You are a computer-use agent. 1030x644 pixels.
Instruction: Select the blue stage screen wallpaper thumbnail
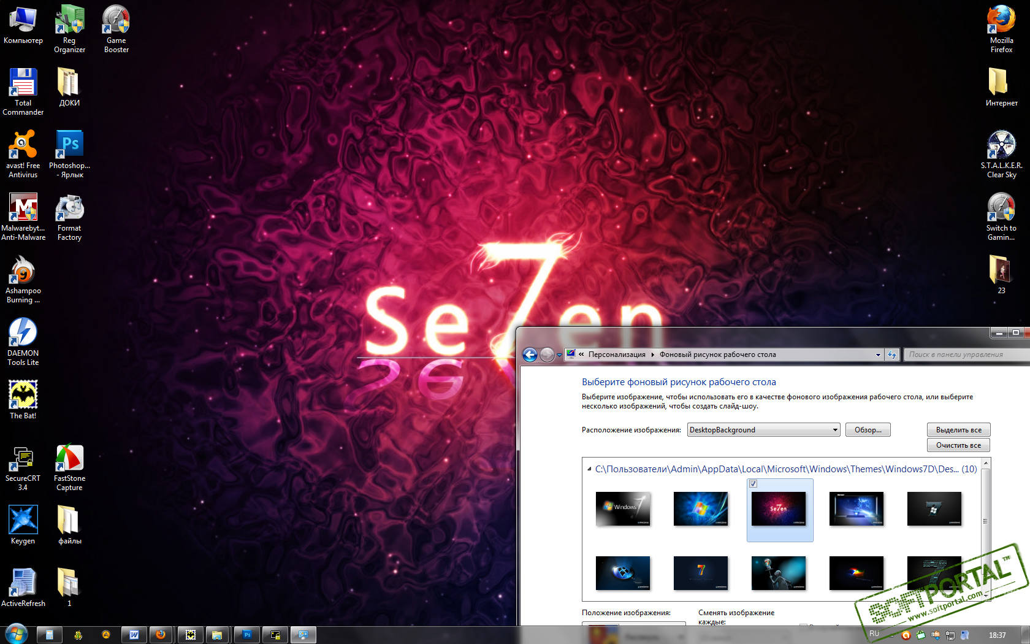tap(856, 508)
